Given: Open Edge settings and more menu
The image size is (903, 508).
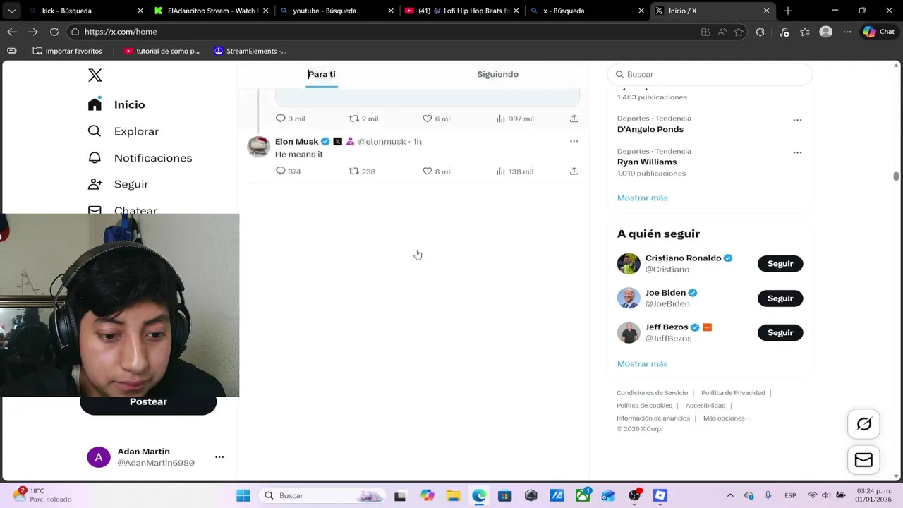Looking at the screenshot, I should (x=846, y=32).
